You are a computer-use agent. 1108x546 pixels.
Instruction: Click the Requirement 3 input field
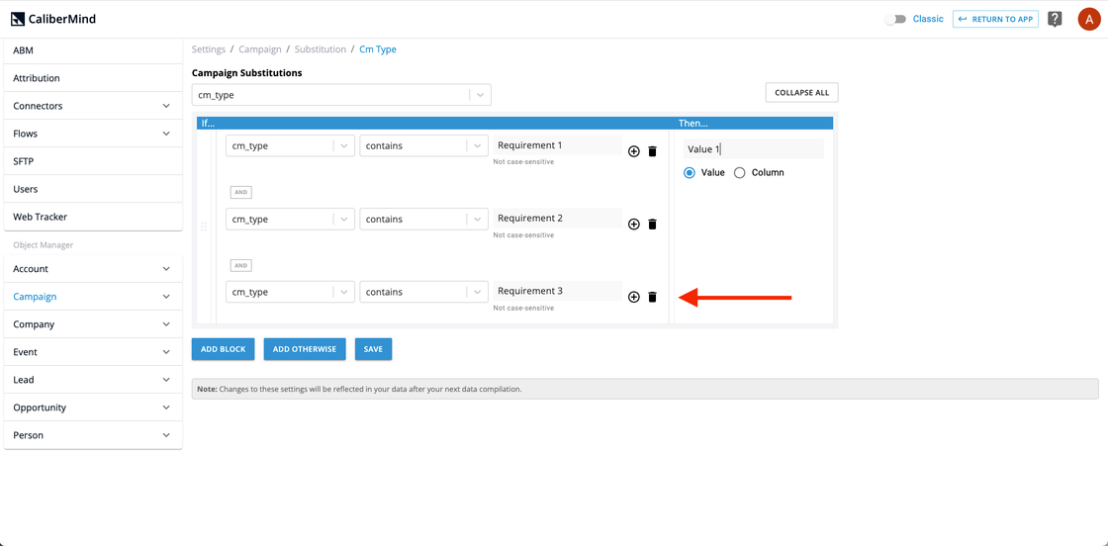pos(558,291)
